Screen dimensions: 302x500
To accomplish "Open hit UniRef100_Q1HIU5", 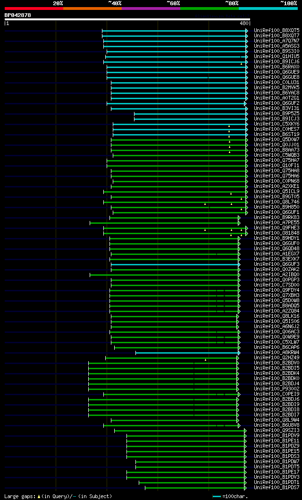I will tap(277, 57).
